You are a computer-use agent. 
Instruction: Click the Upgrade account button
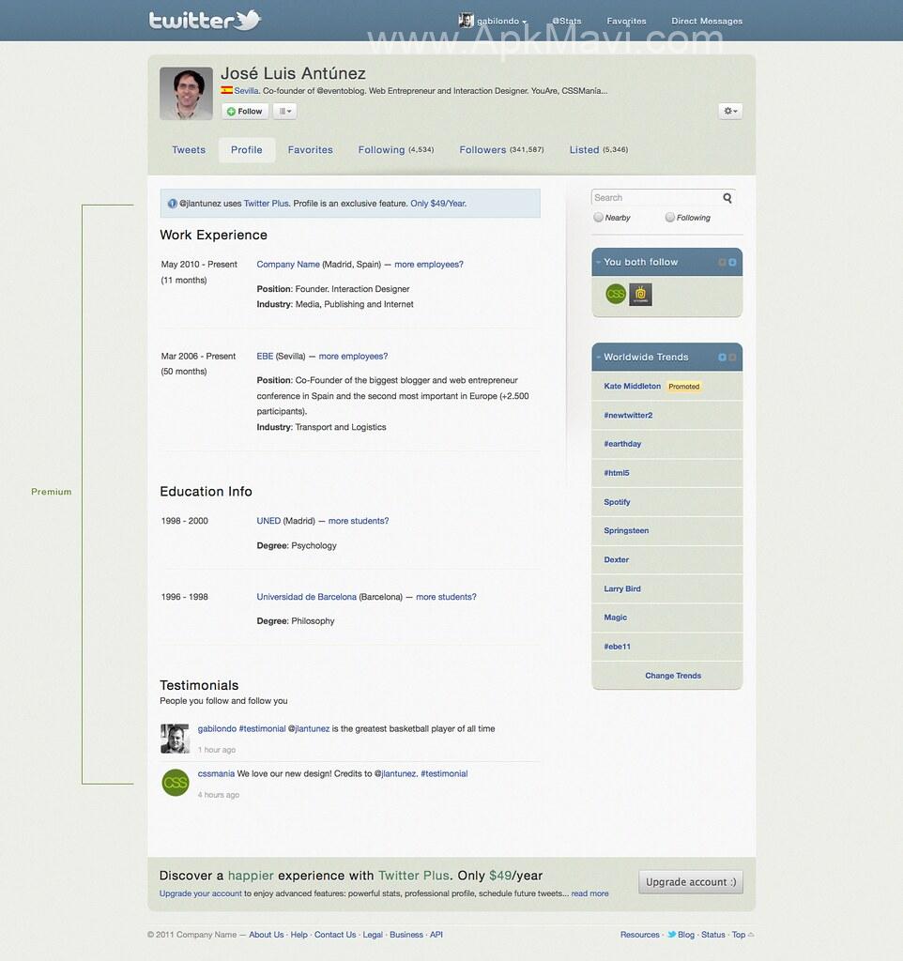point(691,882)
